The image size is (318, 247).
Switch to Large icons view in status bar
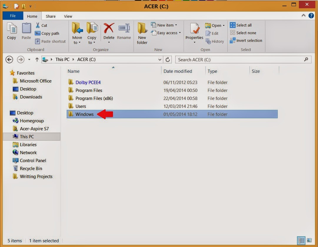(309, 241)
